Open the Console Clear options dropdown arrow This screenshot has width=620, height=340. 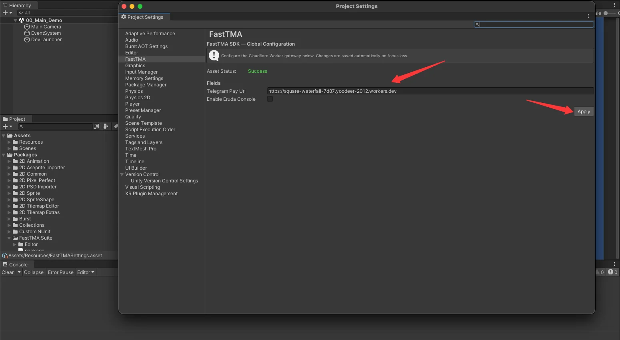[19, 272]
